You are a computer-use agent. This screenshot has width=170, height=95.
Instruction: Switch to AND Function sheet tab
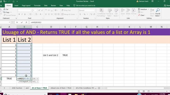17,88
